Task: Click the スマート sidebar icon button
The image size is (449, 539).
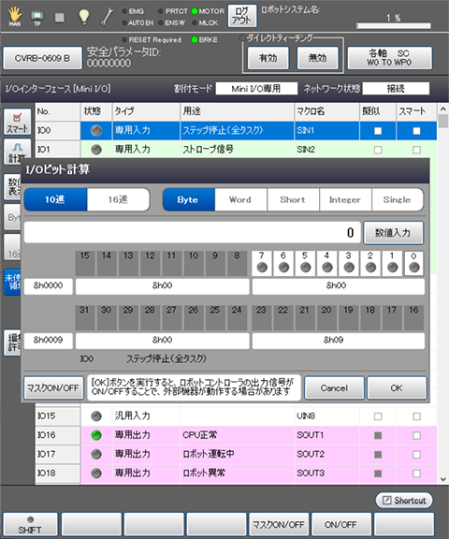Action: point(17,122)
